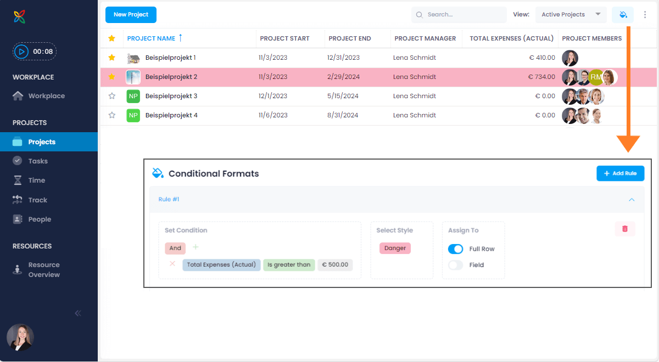659x362 pixels.
Task: Click the € 734.00 expenses cell
Action: (x=541, y=77)
